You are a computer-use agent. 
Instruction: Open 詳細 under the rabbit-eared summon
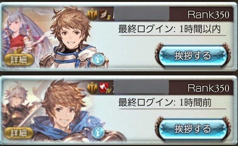click(18, 60)
